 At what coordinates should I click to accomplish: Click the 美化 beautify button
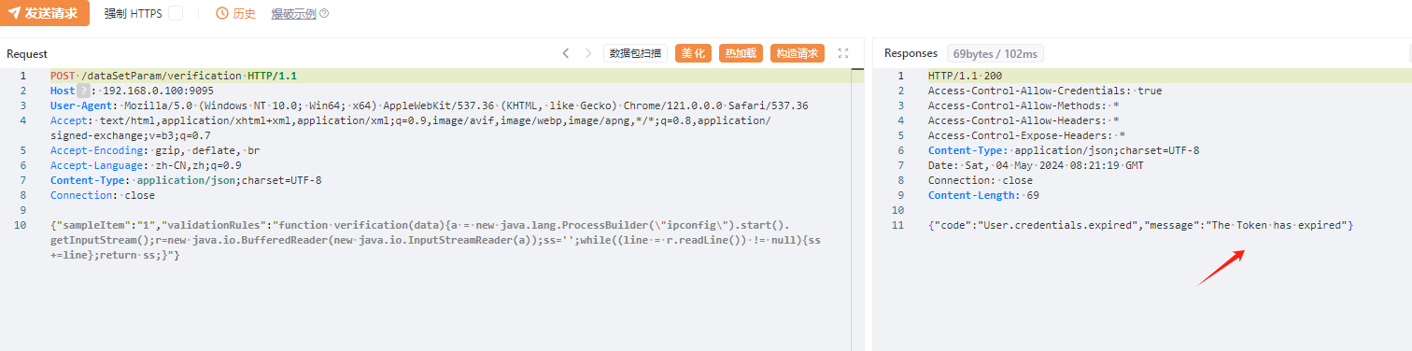(x=693, y=53)
